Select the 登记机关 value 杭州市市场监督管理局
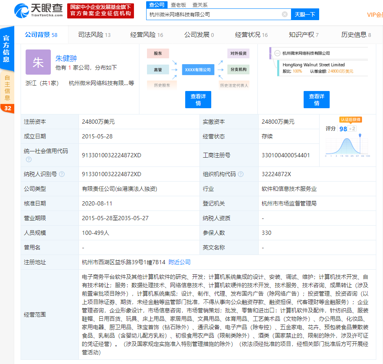383x364 pixels. coord(289,203)
